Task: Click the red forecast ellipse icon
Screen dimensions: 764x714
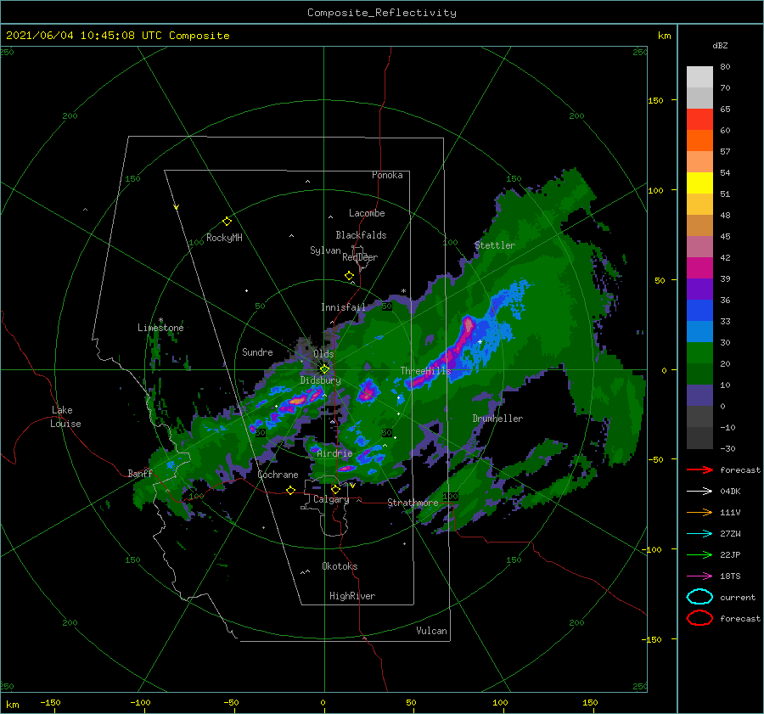Action: [x=699, y=618]
